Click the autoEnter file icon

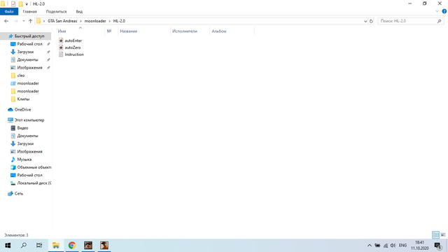pyautogui.click(x=61, y=41)
